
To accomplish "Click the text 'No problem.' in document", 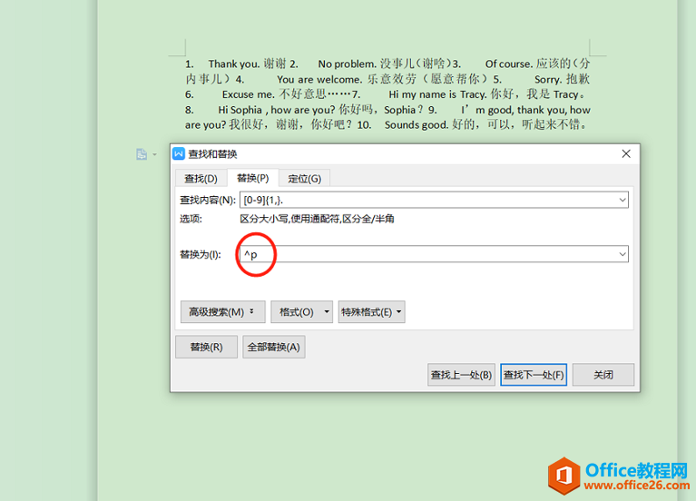I will point(348,64).
